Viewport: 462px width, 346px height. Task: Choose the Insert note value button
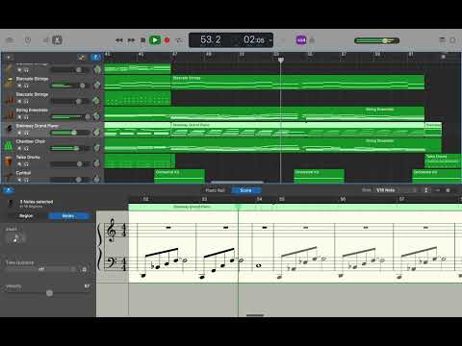(15, 238)
